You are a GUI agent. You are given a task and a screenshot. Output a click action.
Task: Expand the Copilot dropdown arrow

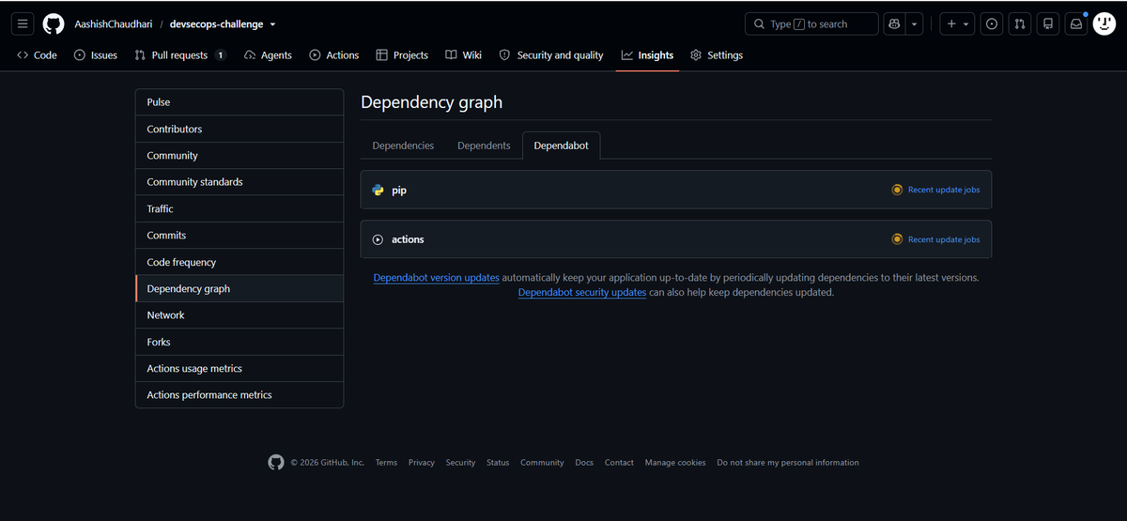pos(915,23)
